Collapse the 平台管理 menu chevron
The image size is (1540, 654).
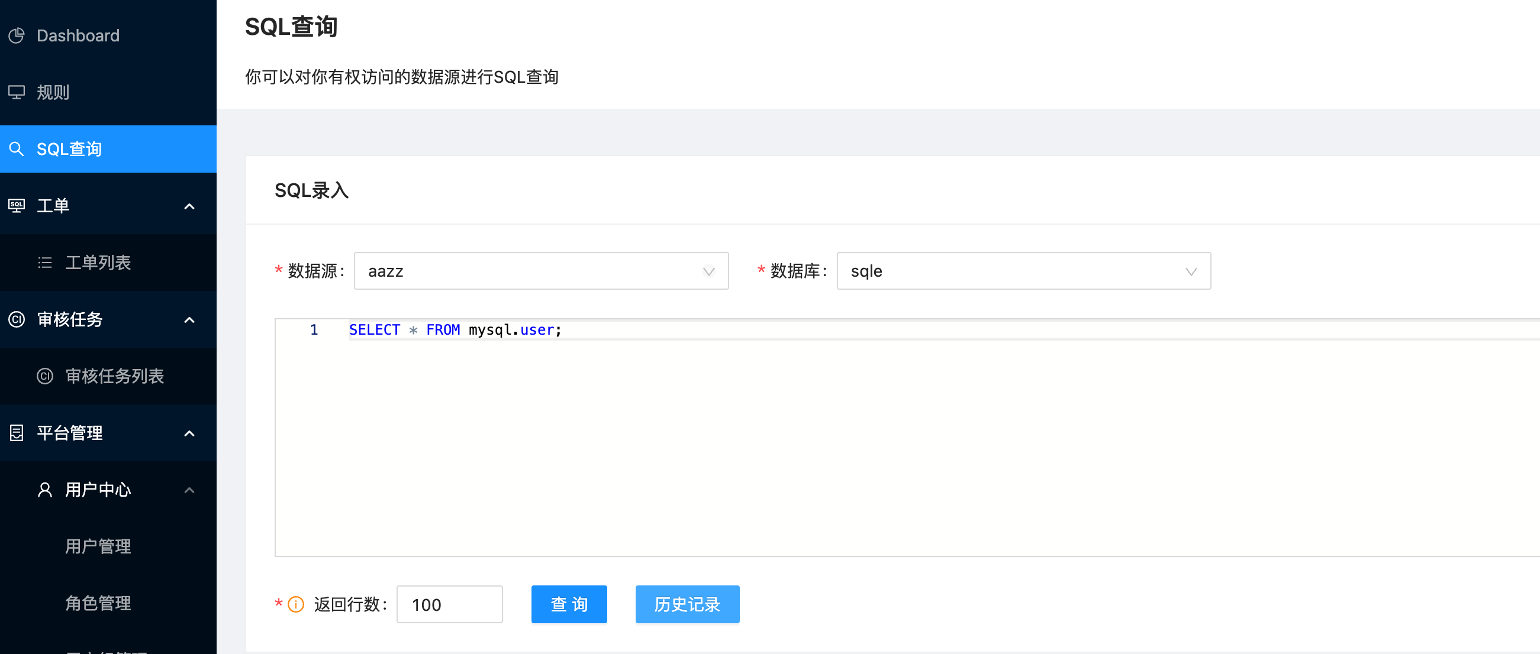click(x=189, y=433)
